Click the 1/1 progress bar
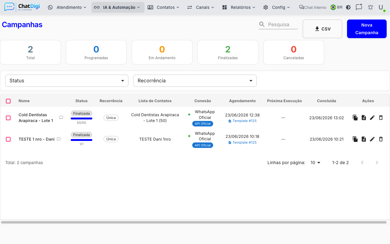This screenshot has height=244, width=390. pyautogui.click(x=81, y=140)
